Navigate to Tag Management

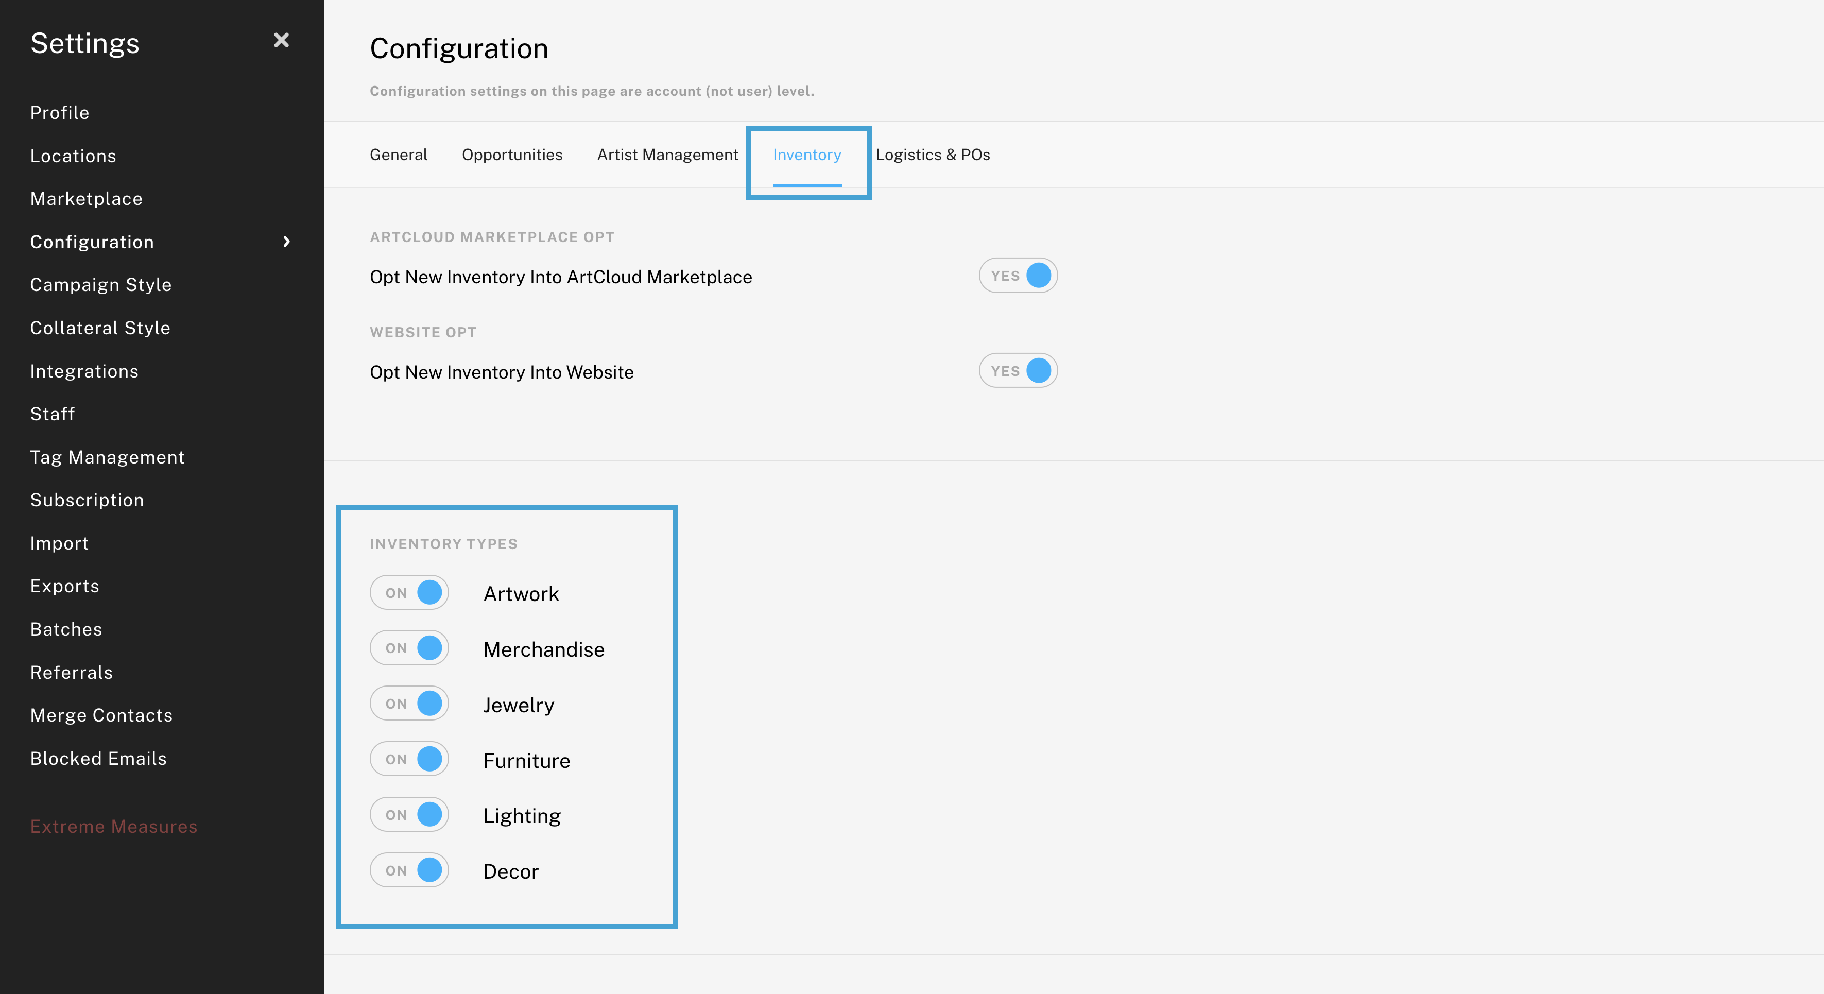[x=107, y=457]
